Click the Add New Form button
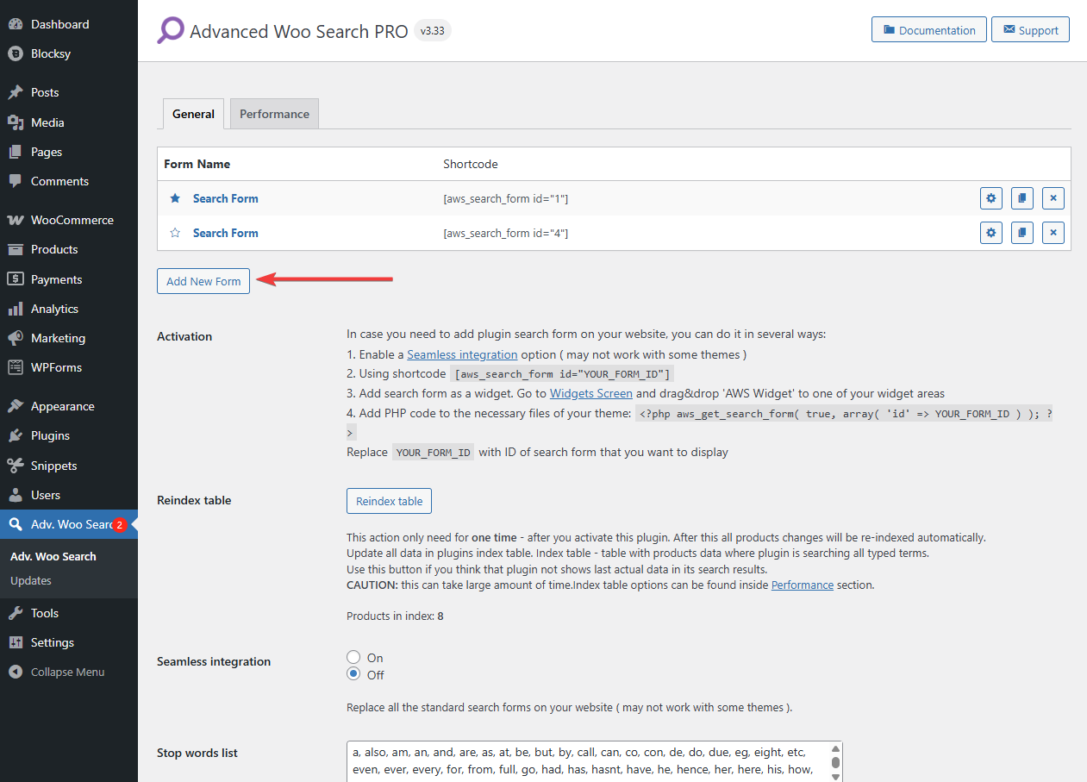Viewport: 1087px width, 782px height. pos(203,281)
